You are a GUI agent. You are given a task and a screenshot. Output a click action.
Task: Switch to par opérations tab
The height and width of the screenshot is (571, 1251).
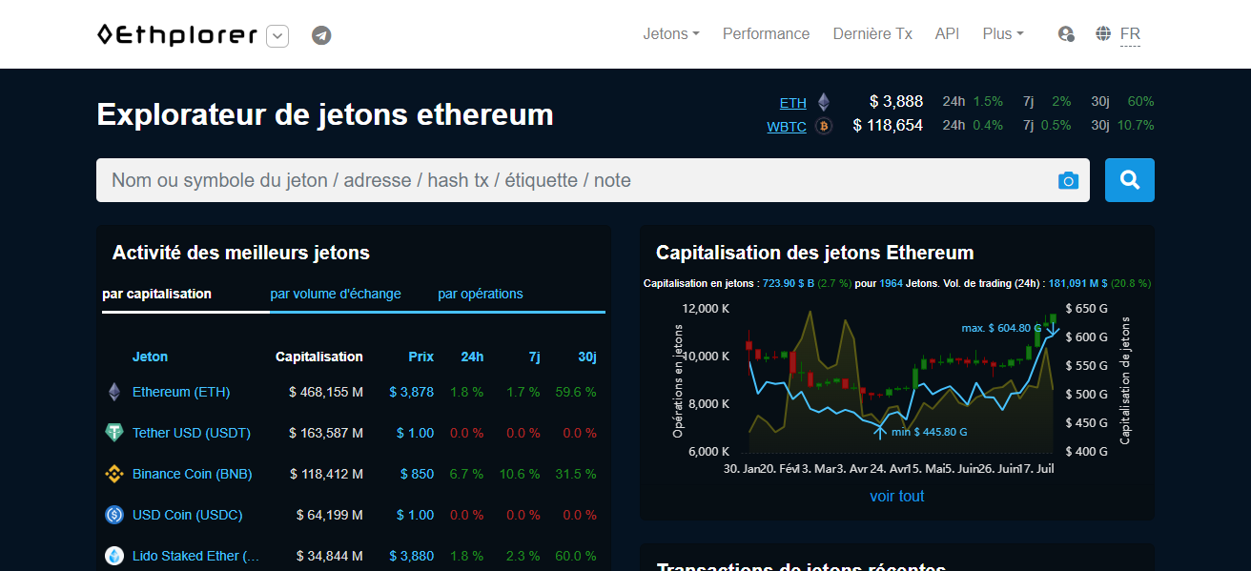click(481, 294)
